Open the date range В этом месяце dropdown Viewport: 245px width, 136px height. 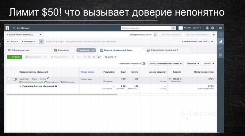(197, 42)
